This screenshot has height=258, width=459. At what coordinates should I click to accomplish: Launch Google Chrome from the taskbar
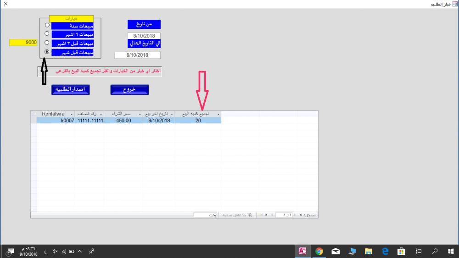pyautogui.click(x=319, y=251)
